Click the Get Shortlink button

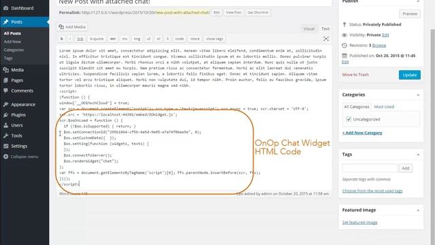coord(258,12)
